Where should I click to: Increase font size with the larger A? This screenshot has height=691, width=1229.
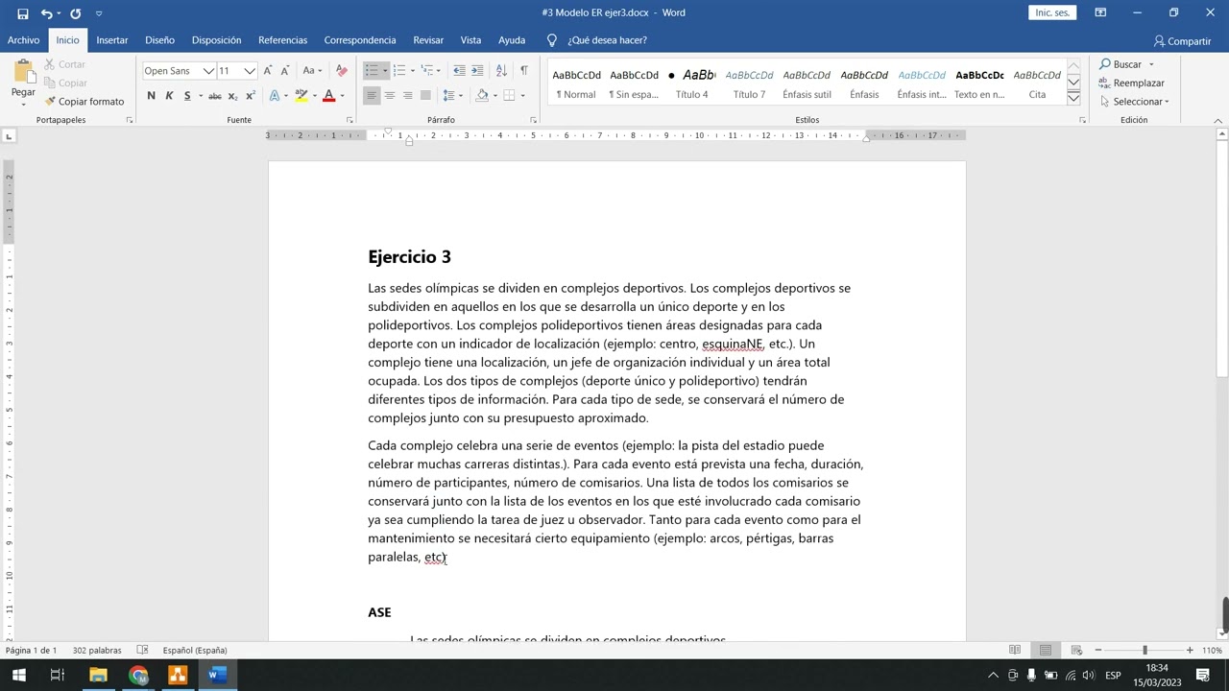tap(268, 71)
